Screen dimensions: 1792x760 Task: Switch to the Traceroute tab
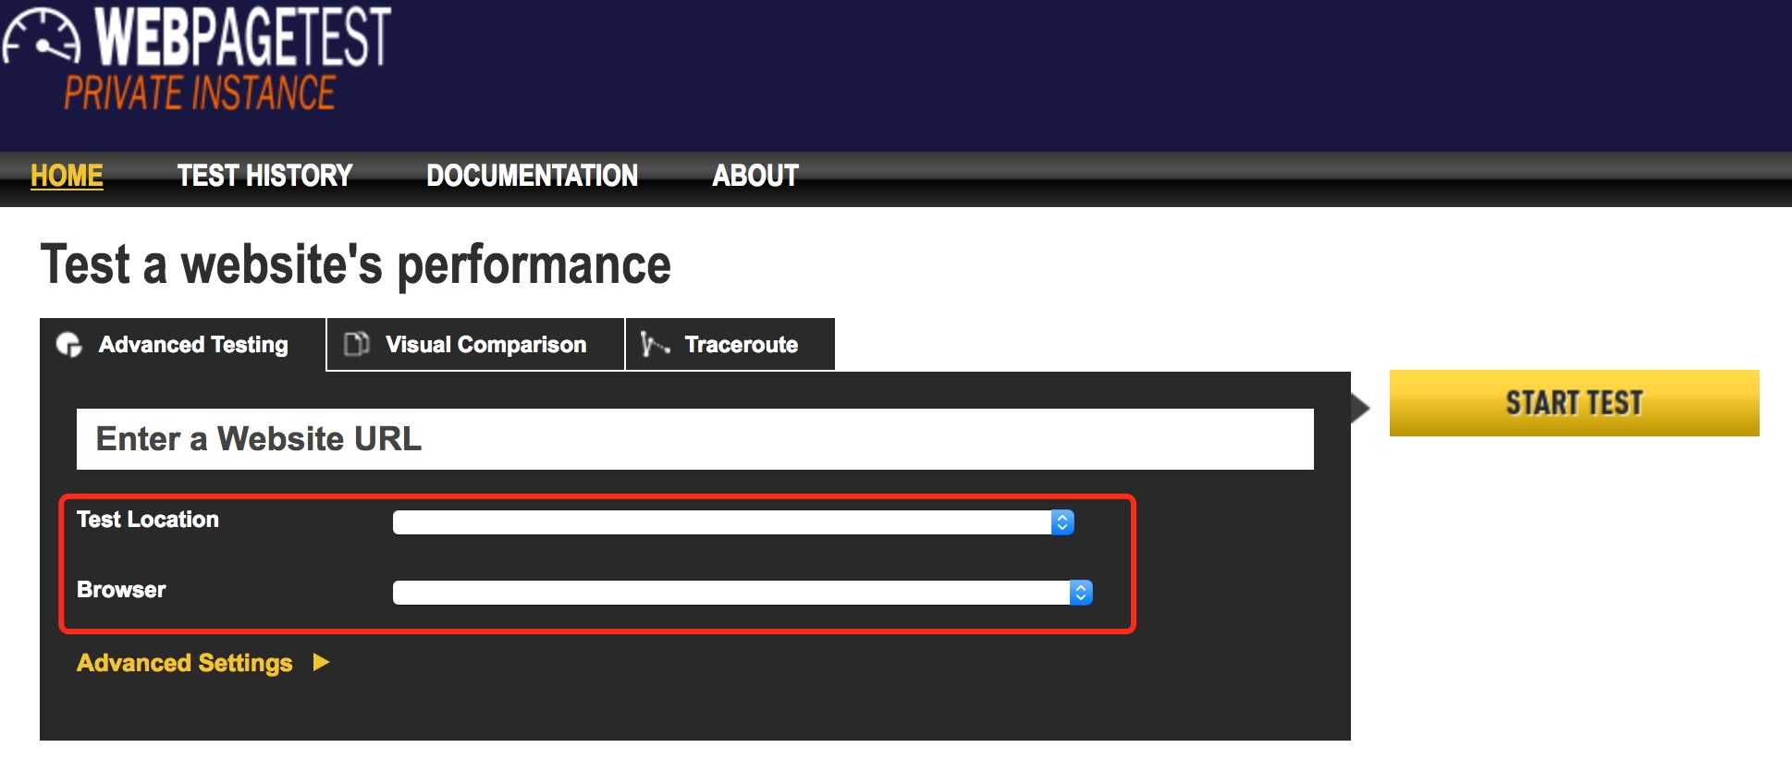[x=730, y=344]
